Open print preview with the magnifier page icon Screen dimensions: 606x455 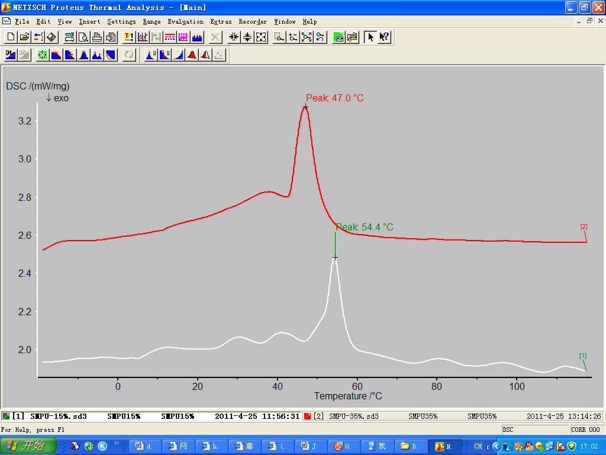coord(83,37)
